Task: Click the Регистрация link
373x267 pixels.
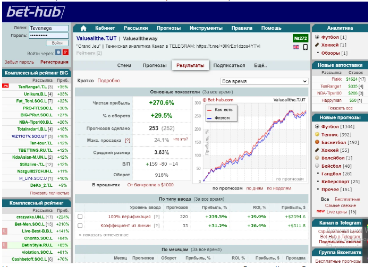Action: (x=54, y=62)
